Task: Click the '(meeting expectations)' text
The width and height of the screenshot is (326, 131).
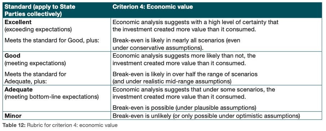Action: tap(35, 63)
